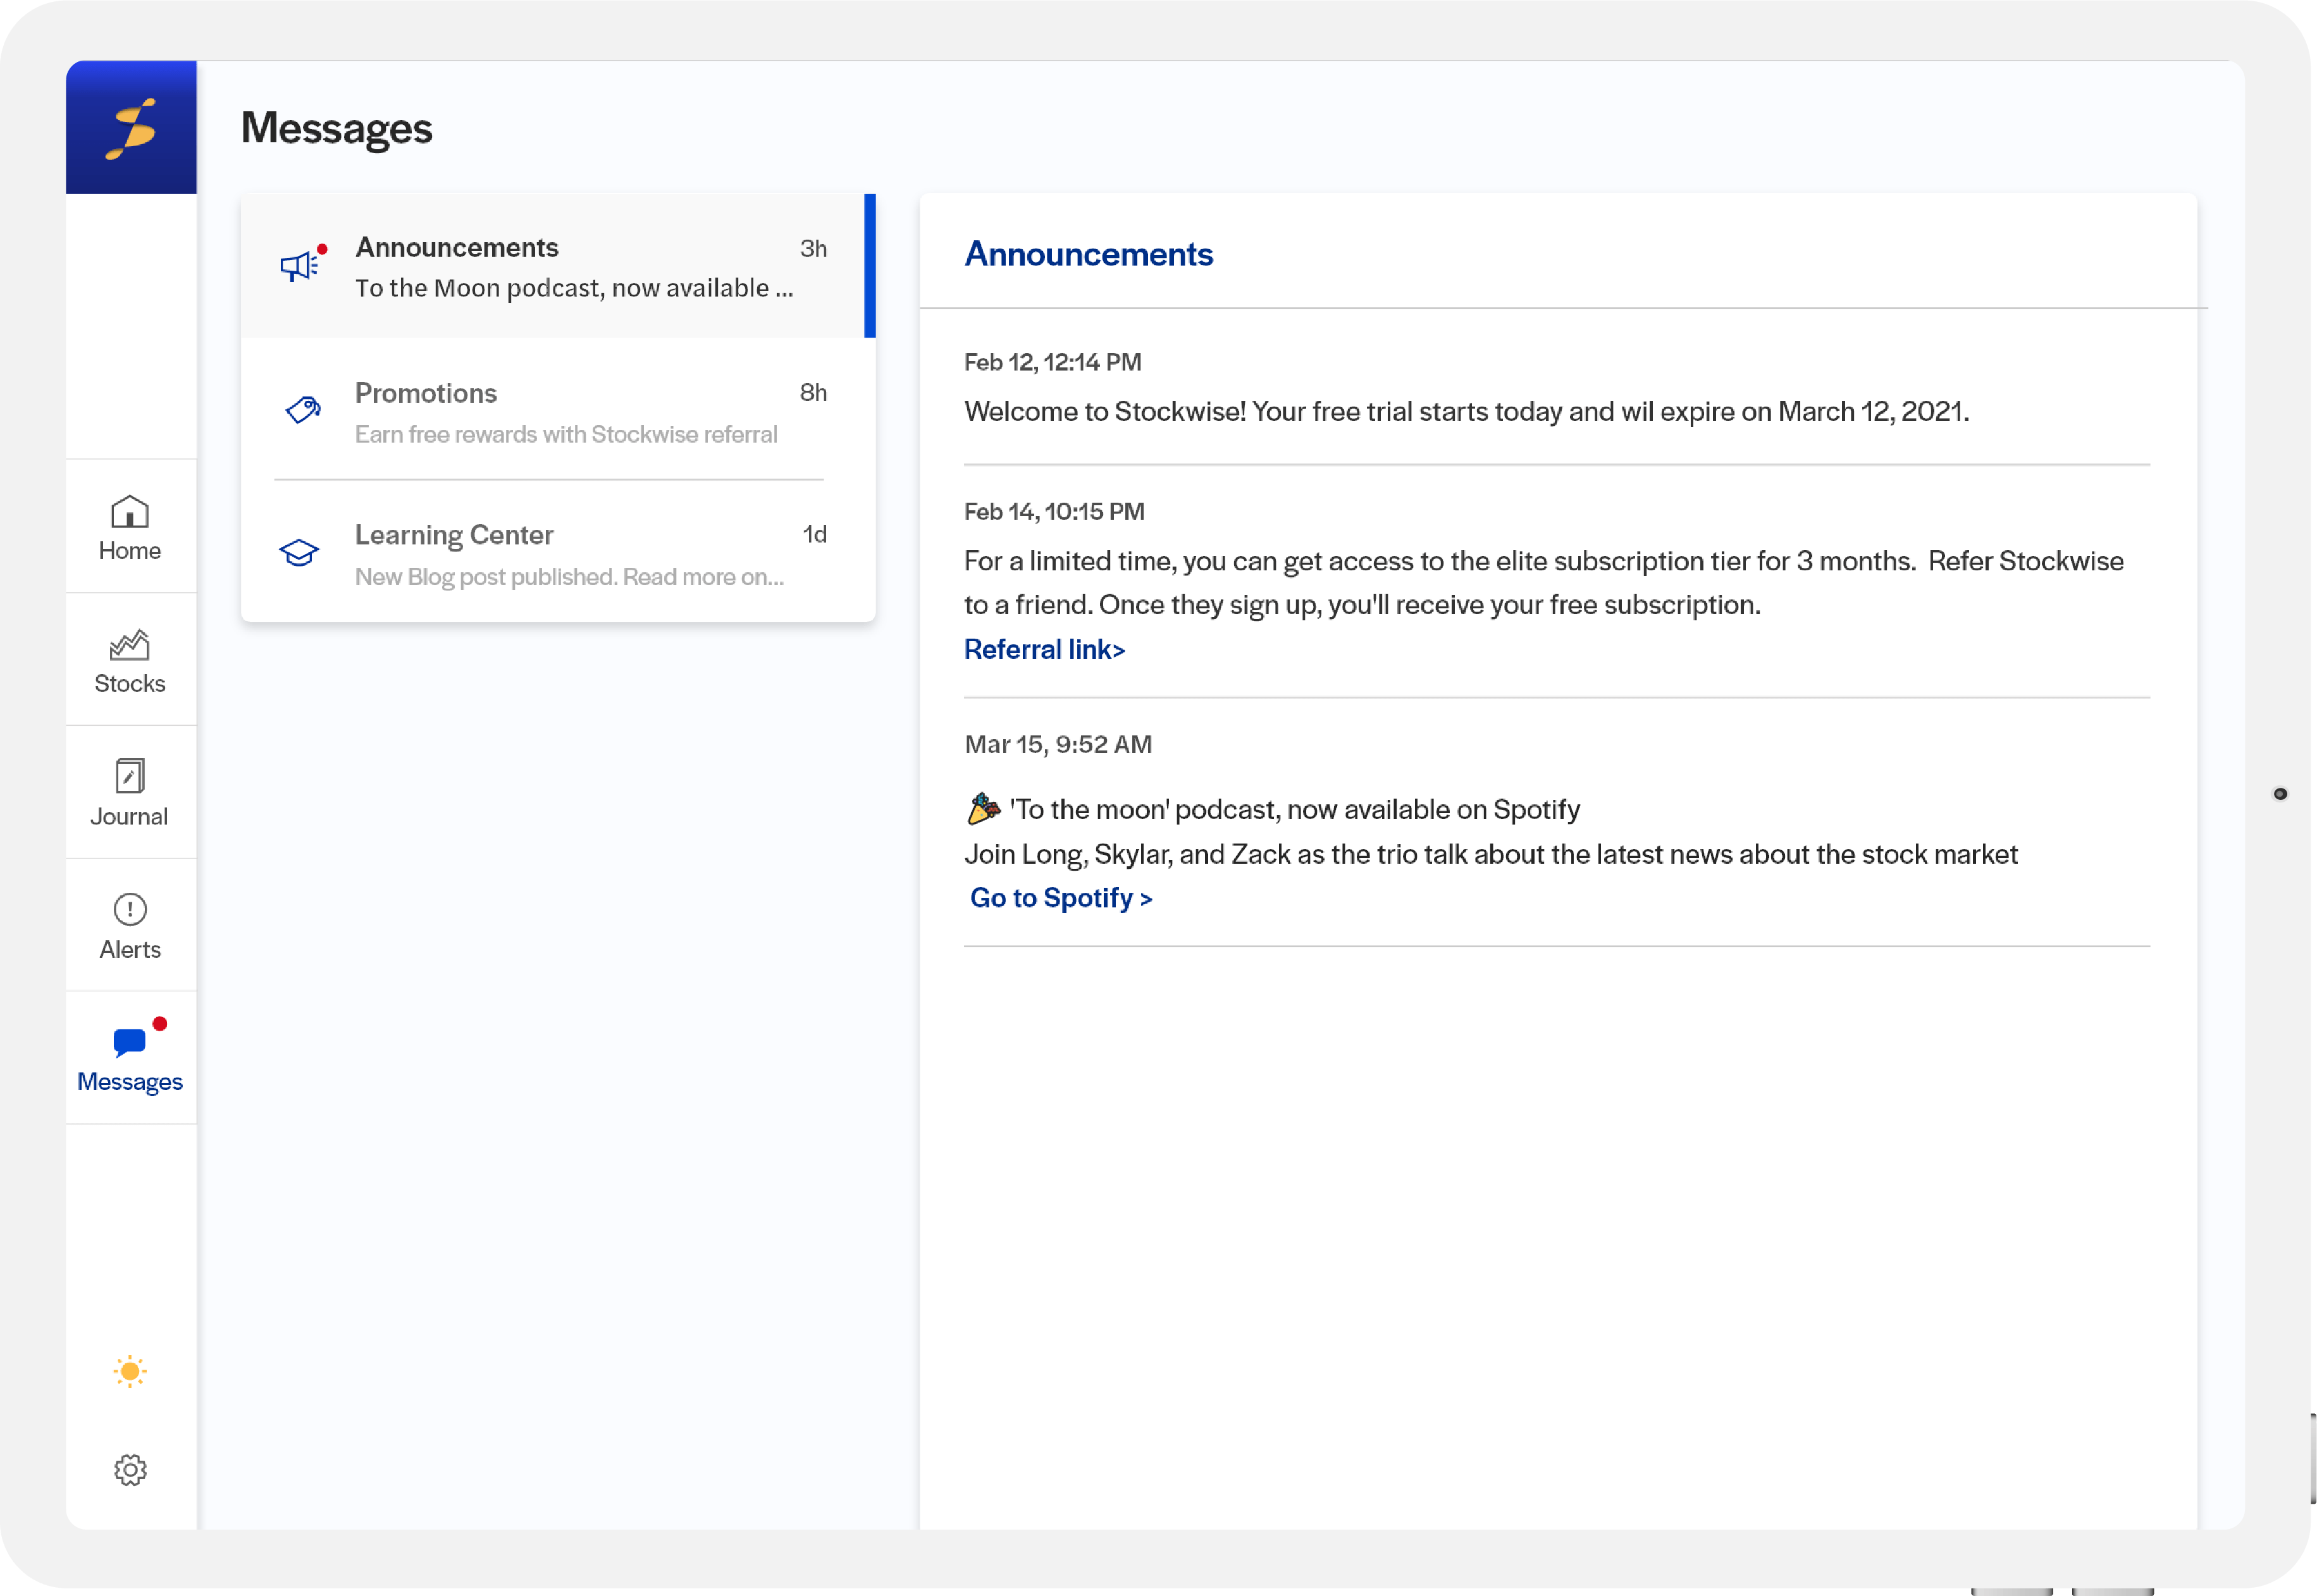Click the Messages page title

[337, 128]
